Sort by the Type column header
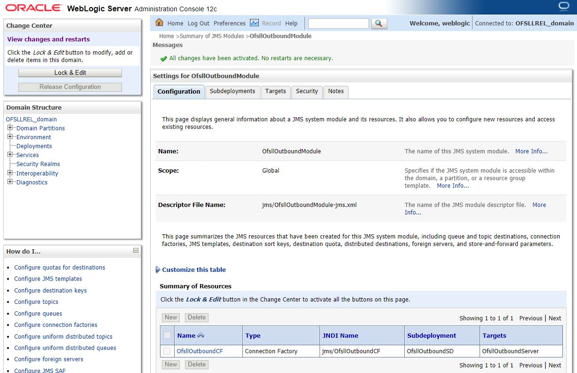577x373 pixels. point(253,336)
